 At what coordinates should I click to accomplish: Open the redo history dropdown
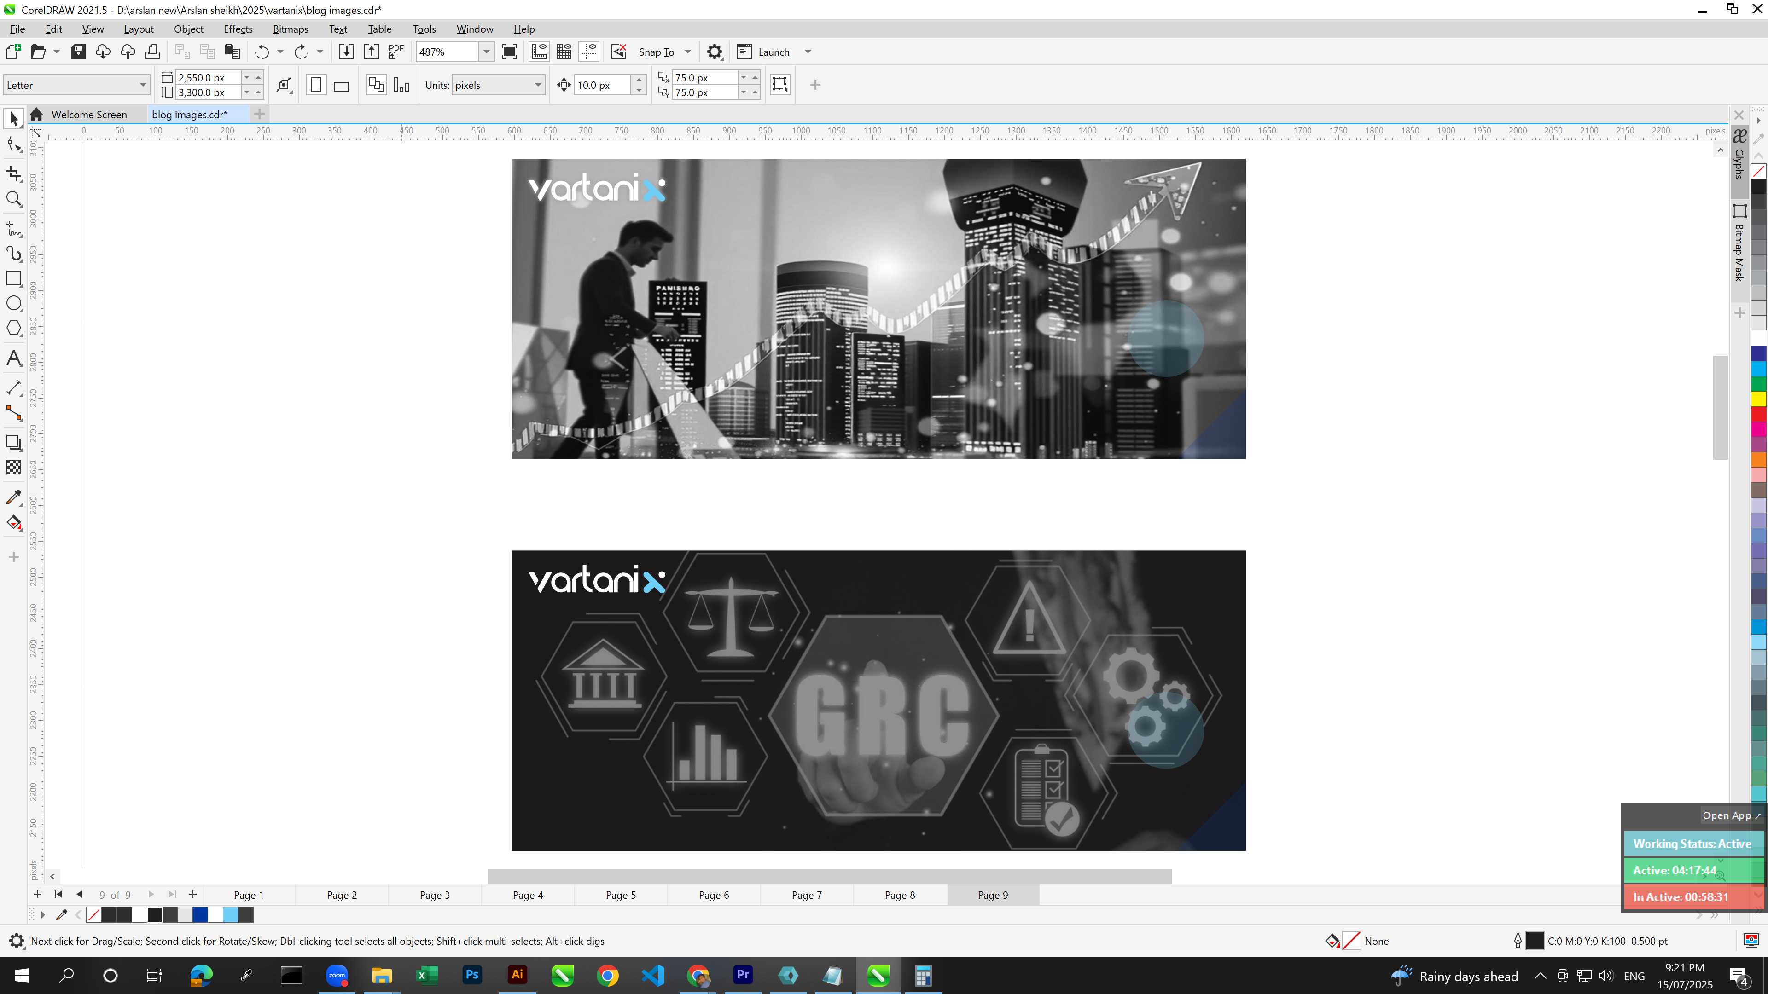point(320,52)
